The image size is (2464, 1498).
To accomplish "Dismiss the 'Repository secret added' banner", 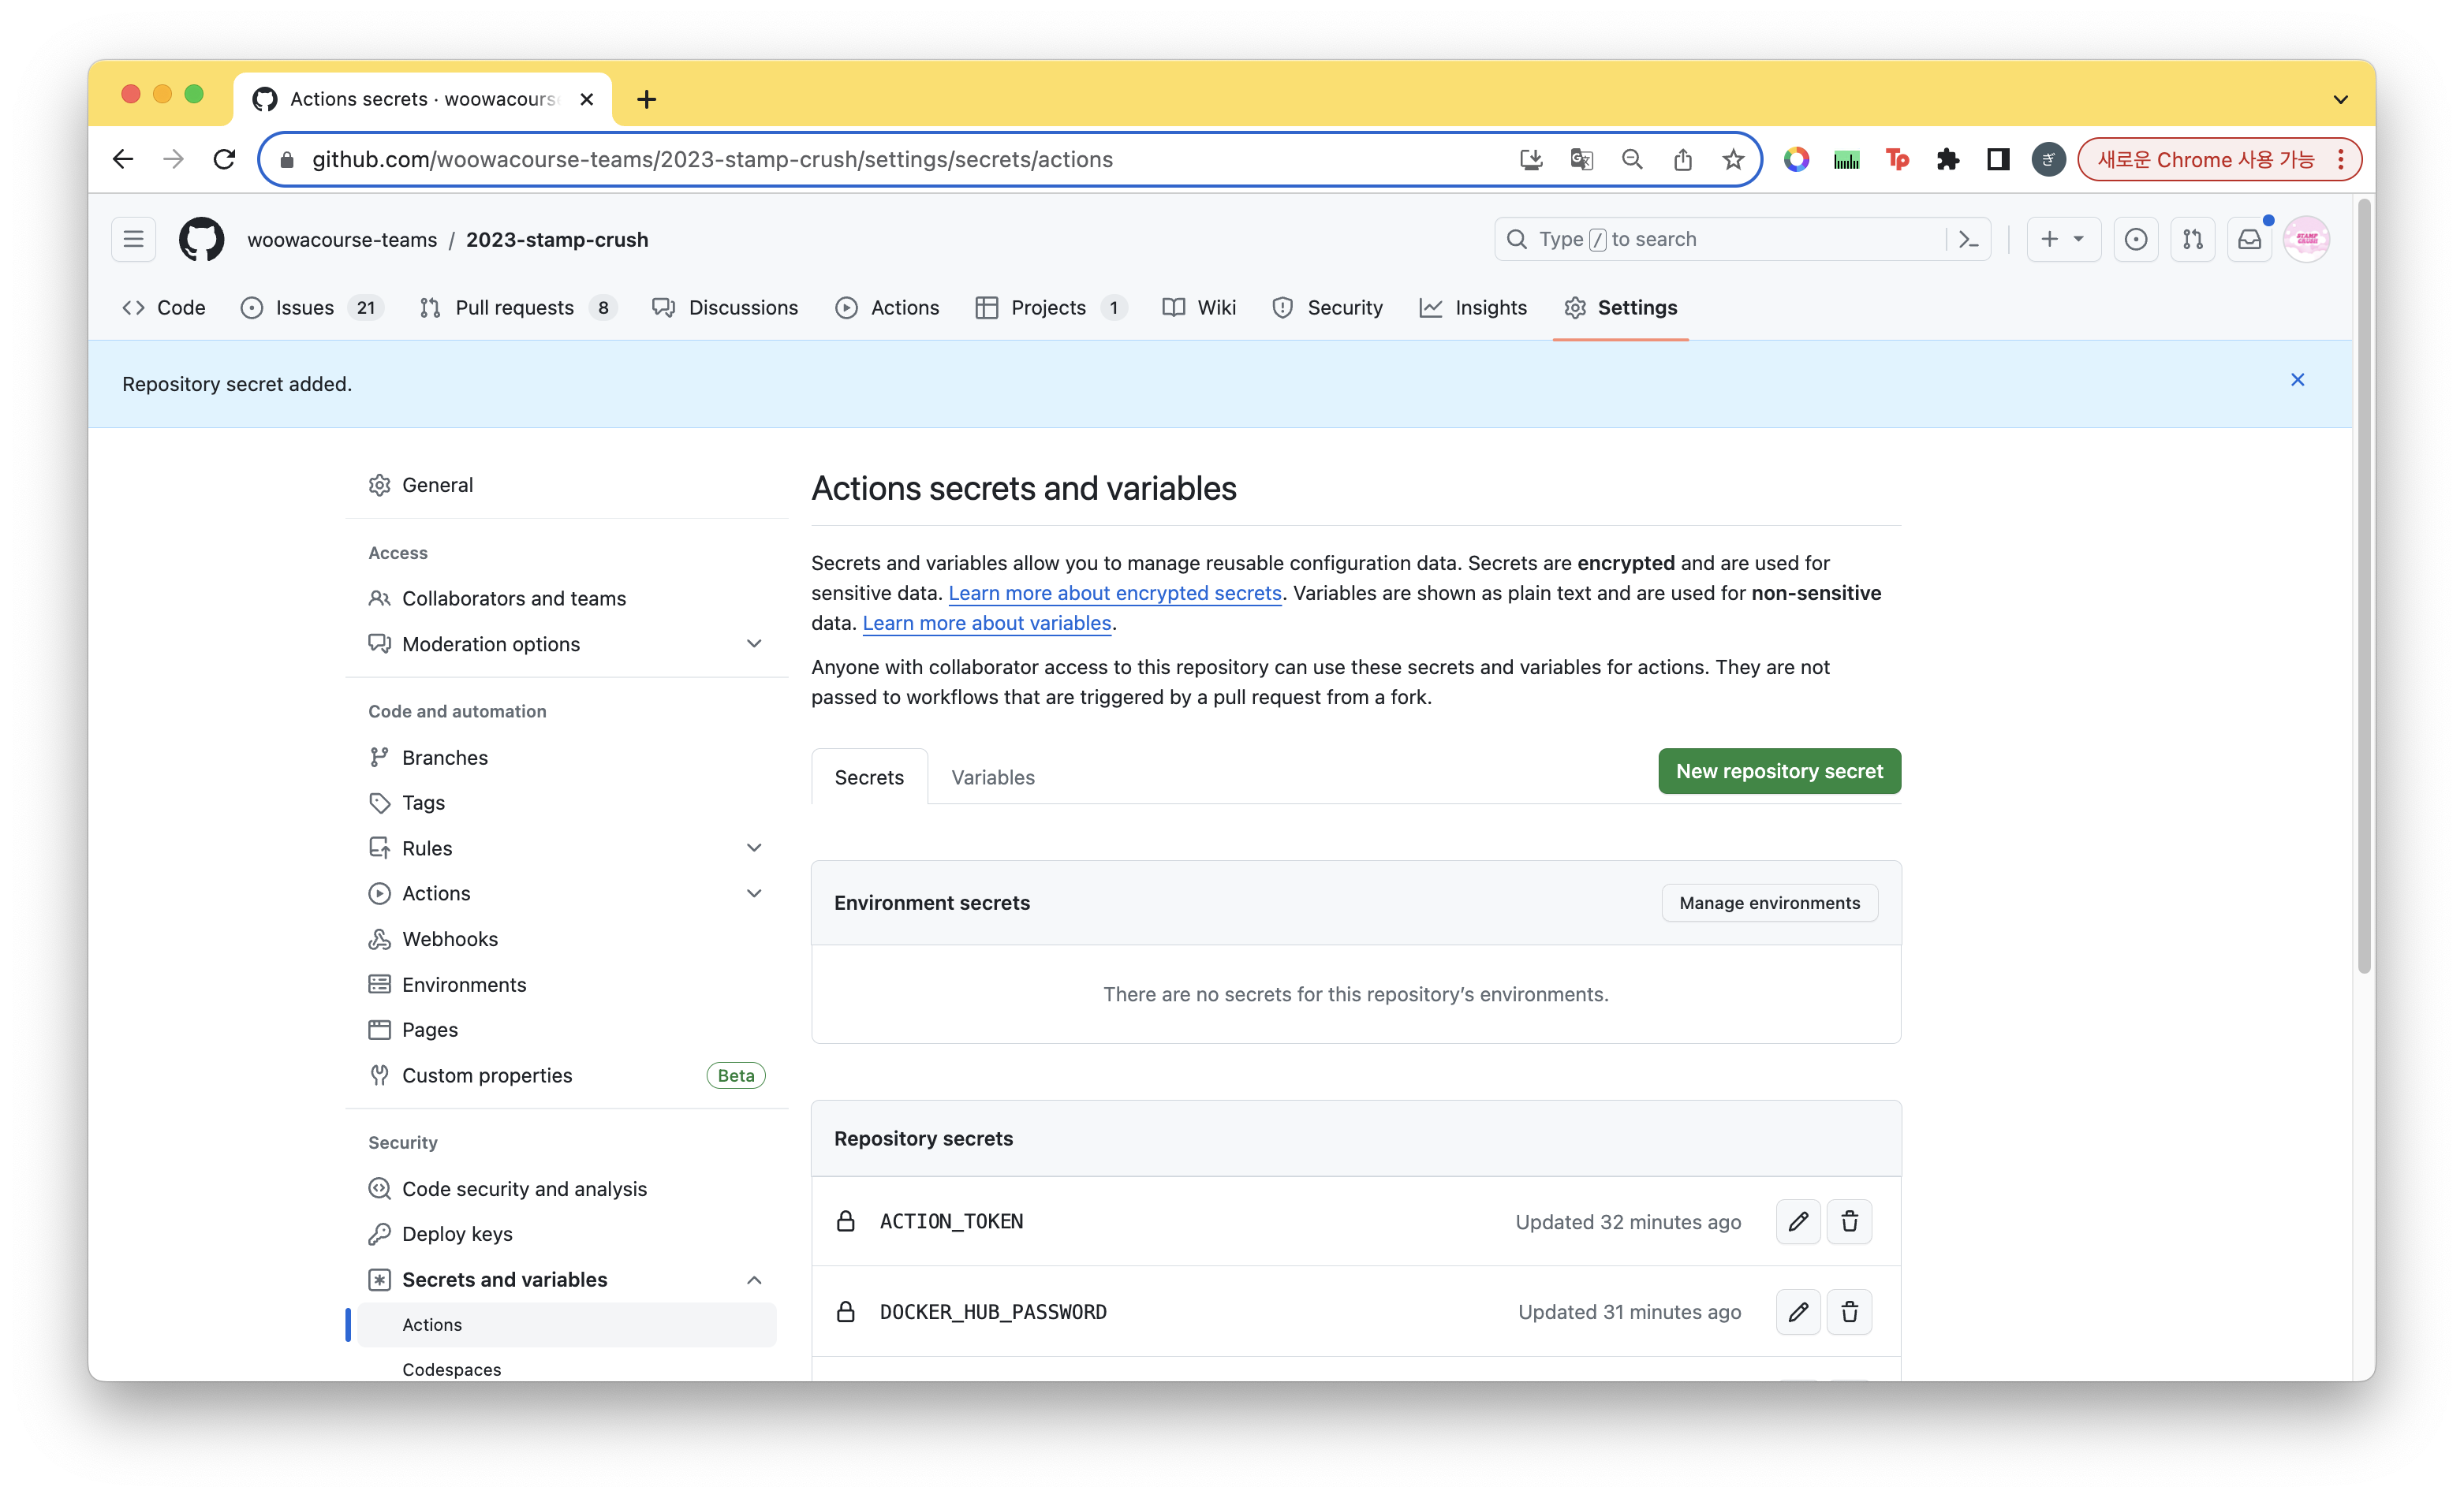I will click(x=2297, y=380).
